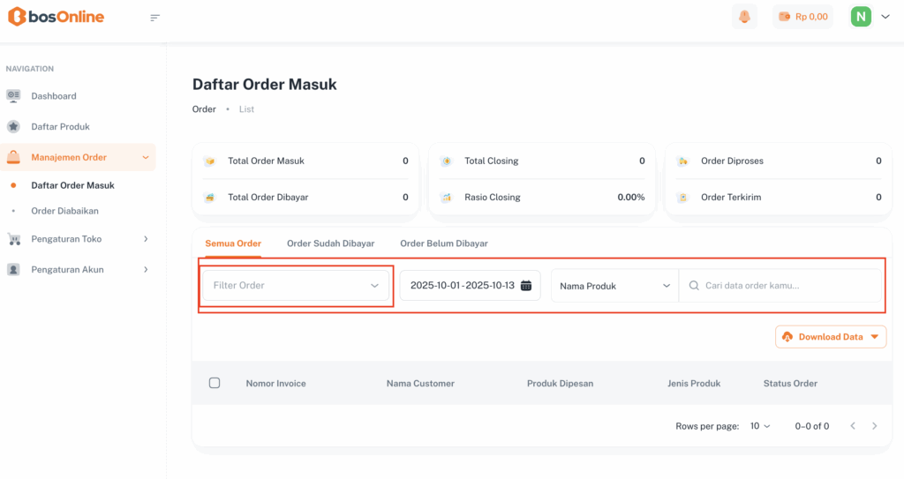The width and height of the screenshot is (904, 479).
Task: Tick the select-all checkbox in table header
Action: [x=215, y=383]
